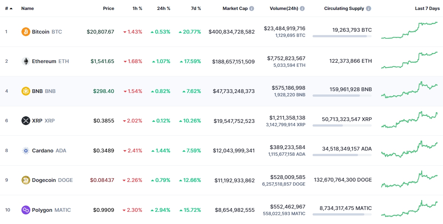Click Ethereum supply 122,373,866 ETH
Image resolution: width=443 pixels, height=224 pixels.
pyautogui.click(x=351, y=61)
